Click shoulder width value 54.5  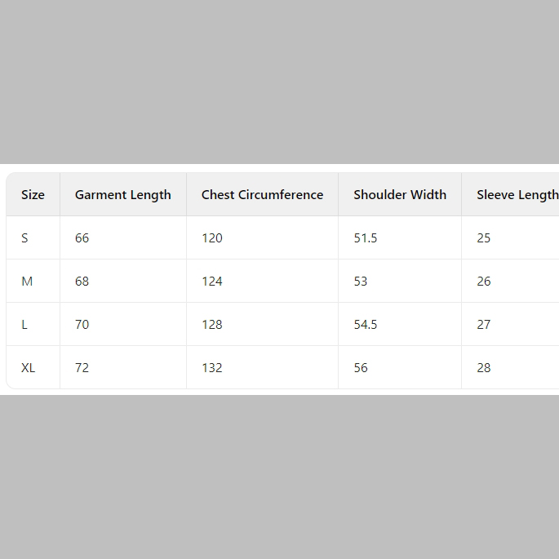click(x=366, y=325)
